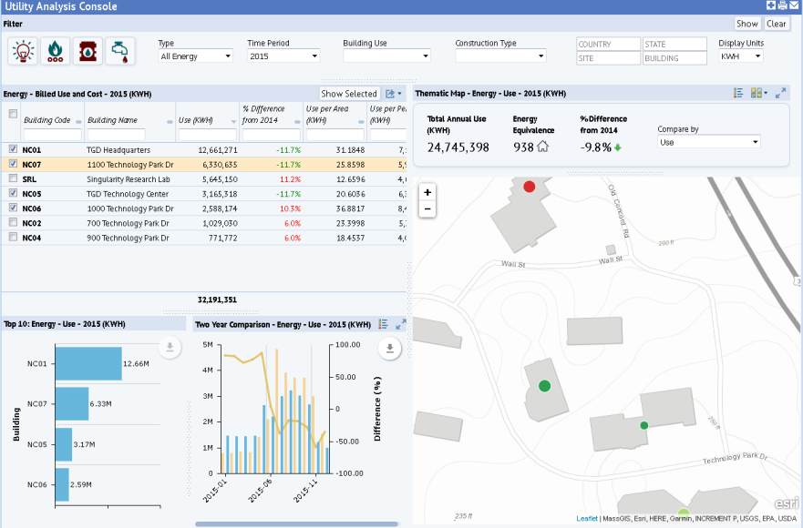Open the Type dropdown showing All Energy

[196, 56]
